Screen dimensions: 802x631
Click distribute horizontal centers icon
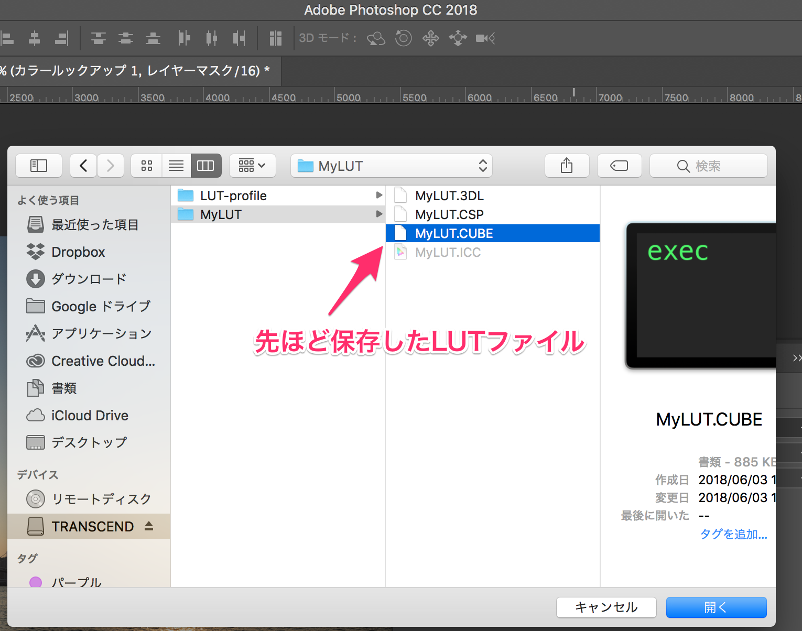click(212, 38)
